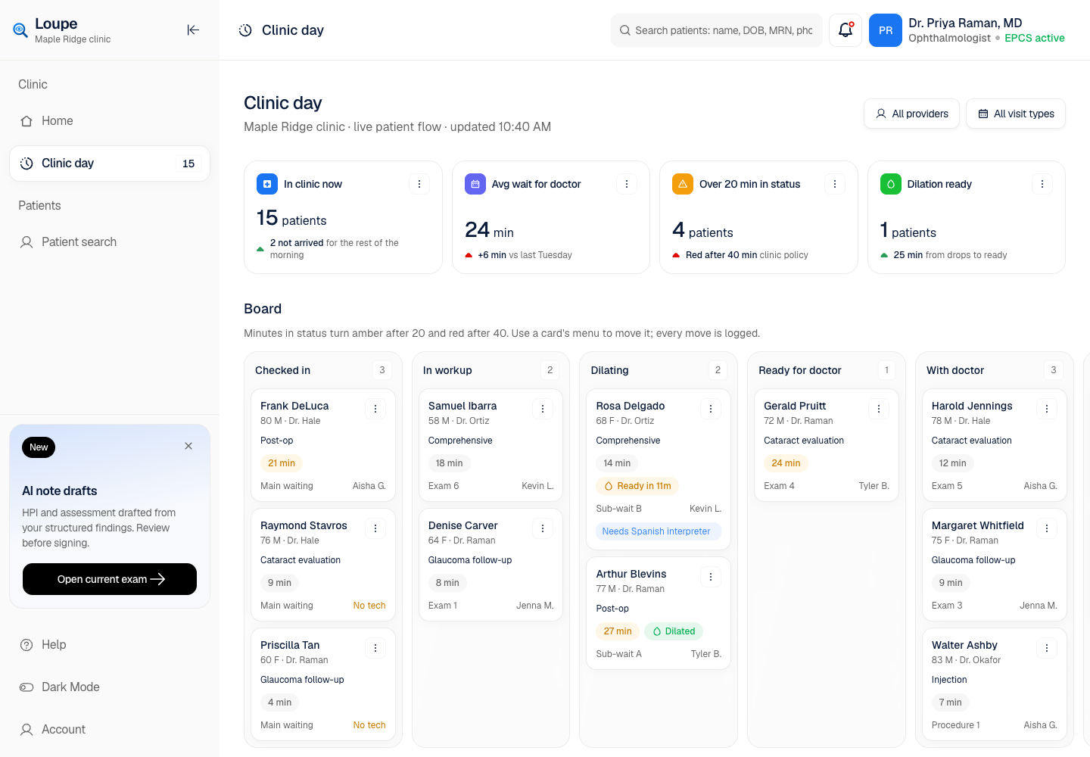Open Harold Jennings's card menu

click(1047, 409)
